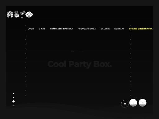Go to the previous slide arrow
This screenshot has height=119, width=159.
tap(133, 103)
